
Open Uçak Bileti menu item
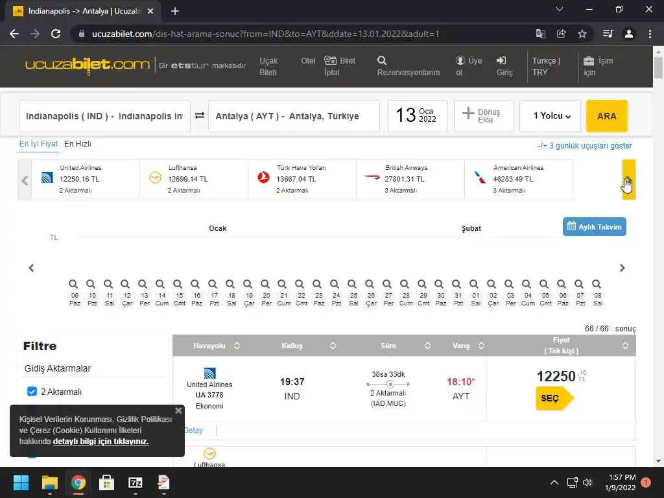click(268, 66)
